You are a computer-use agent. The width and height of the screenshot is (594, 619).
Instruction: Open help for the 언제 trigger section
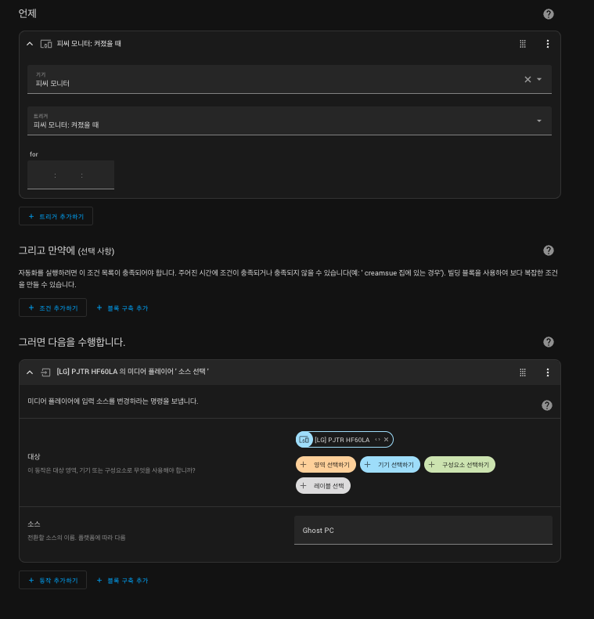point(549,14)
